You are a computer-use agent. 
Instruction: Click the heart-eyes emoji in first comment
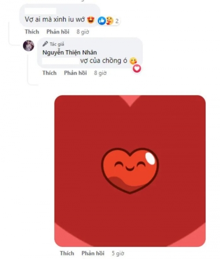[x=91, y=20]
